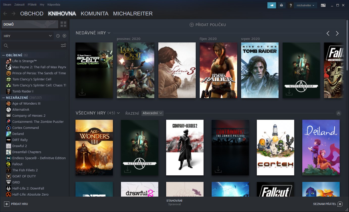Viewport: 349px width, 212px height.
Task: Collapse the Nezařazené category
Action: pyautogui.click(x=4, y=98)
